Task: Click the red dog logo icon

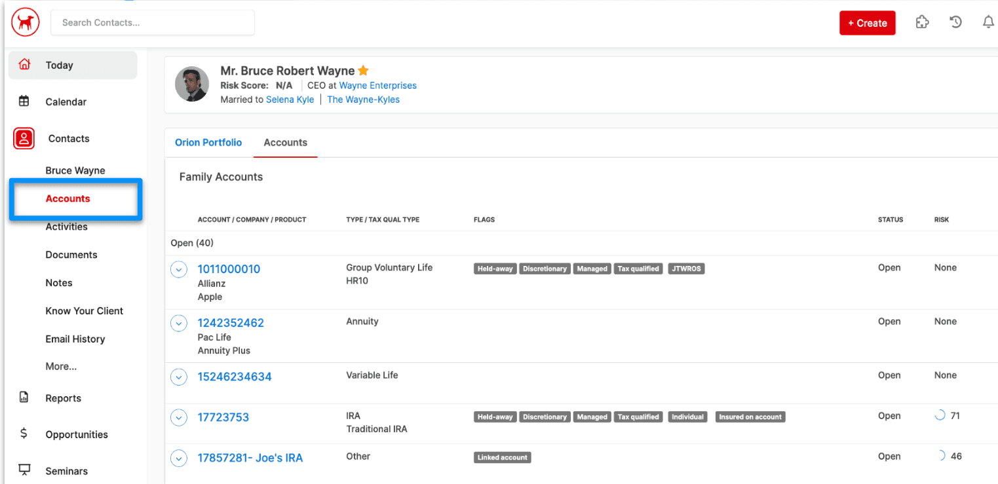Action: pyautogui.click(x=25, y=23)
